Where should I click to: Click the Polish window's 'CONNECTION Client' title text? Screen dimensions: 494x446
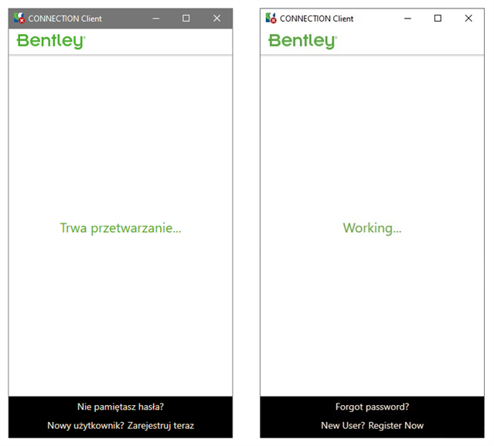[x=65, y=19]
